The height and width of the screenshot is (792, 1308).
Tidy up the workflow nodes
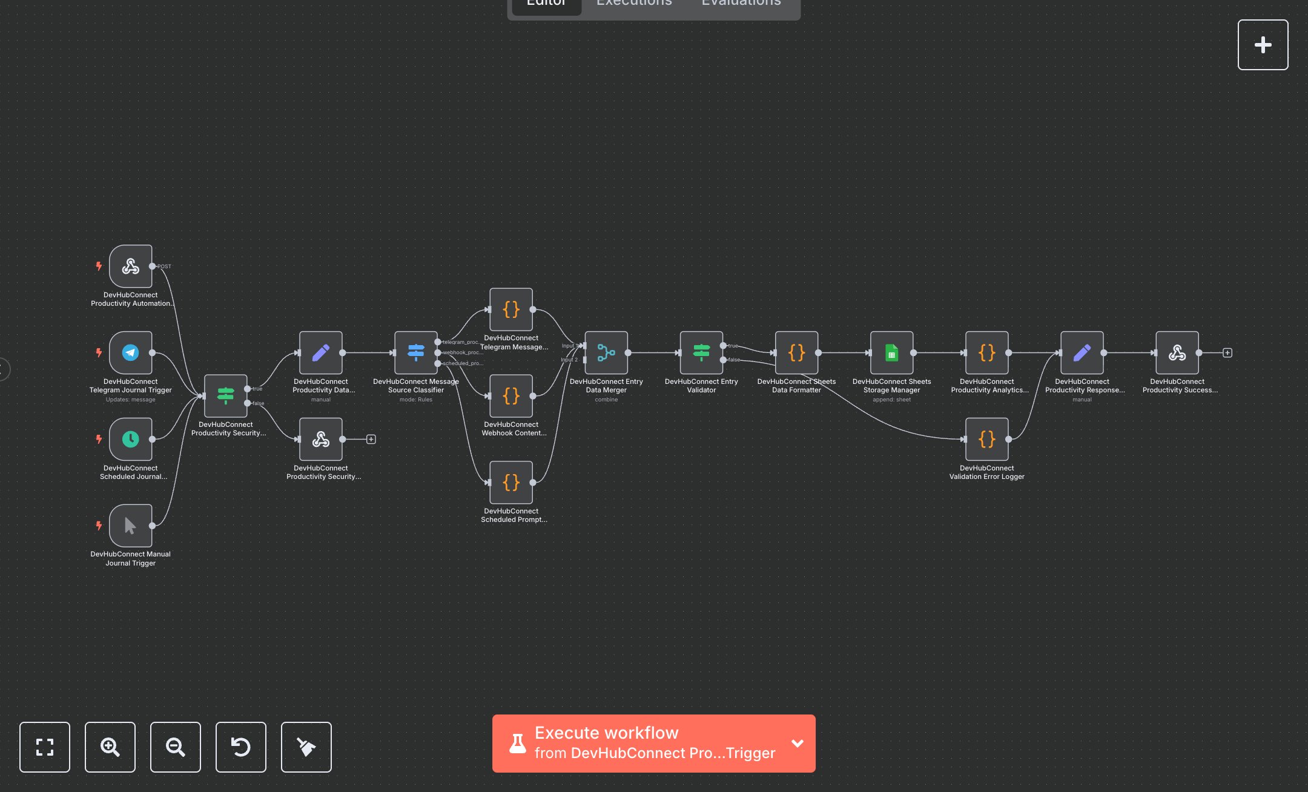[x=306, y=747]
